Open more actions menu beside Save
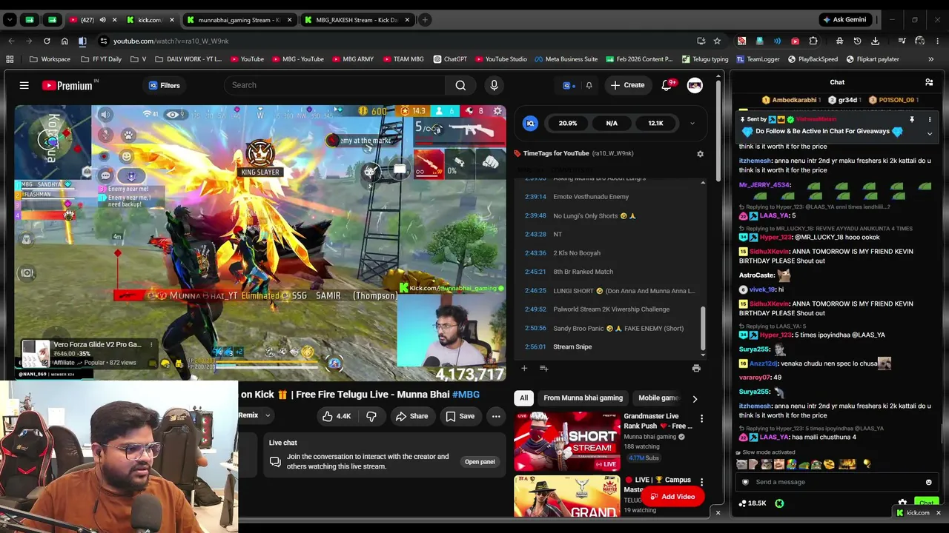The width and height of the screenshot is (949, 533). 496,417
